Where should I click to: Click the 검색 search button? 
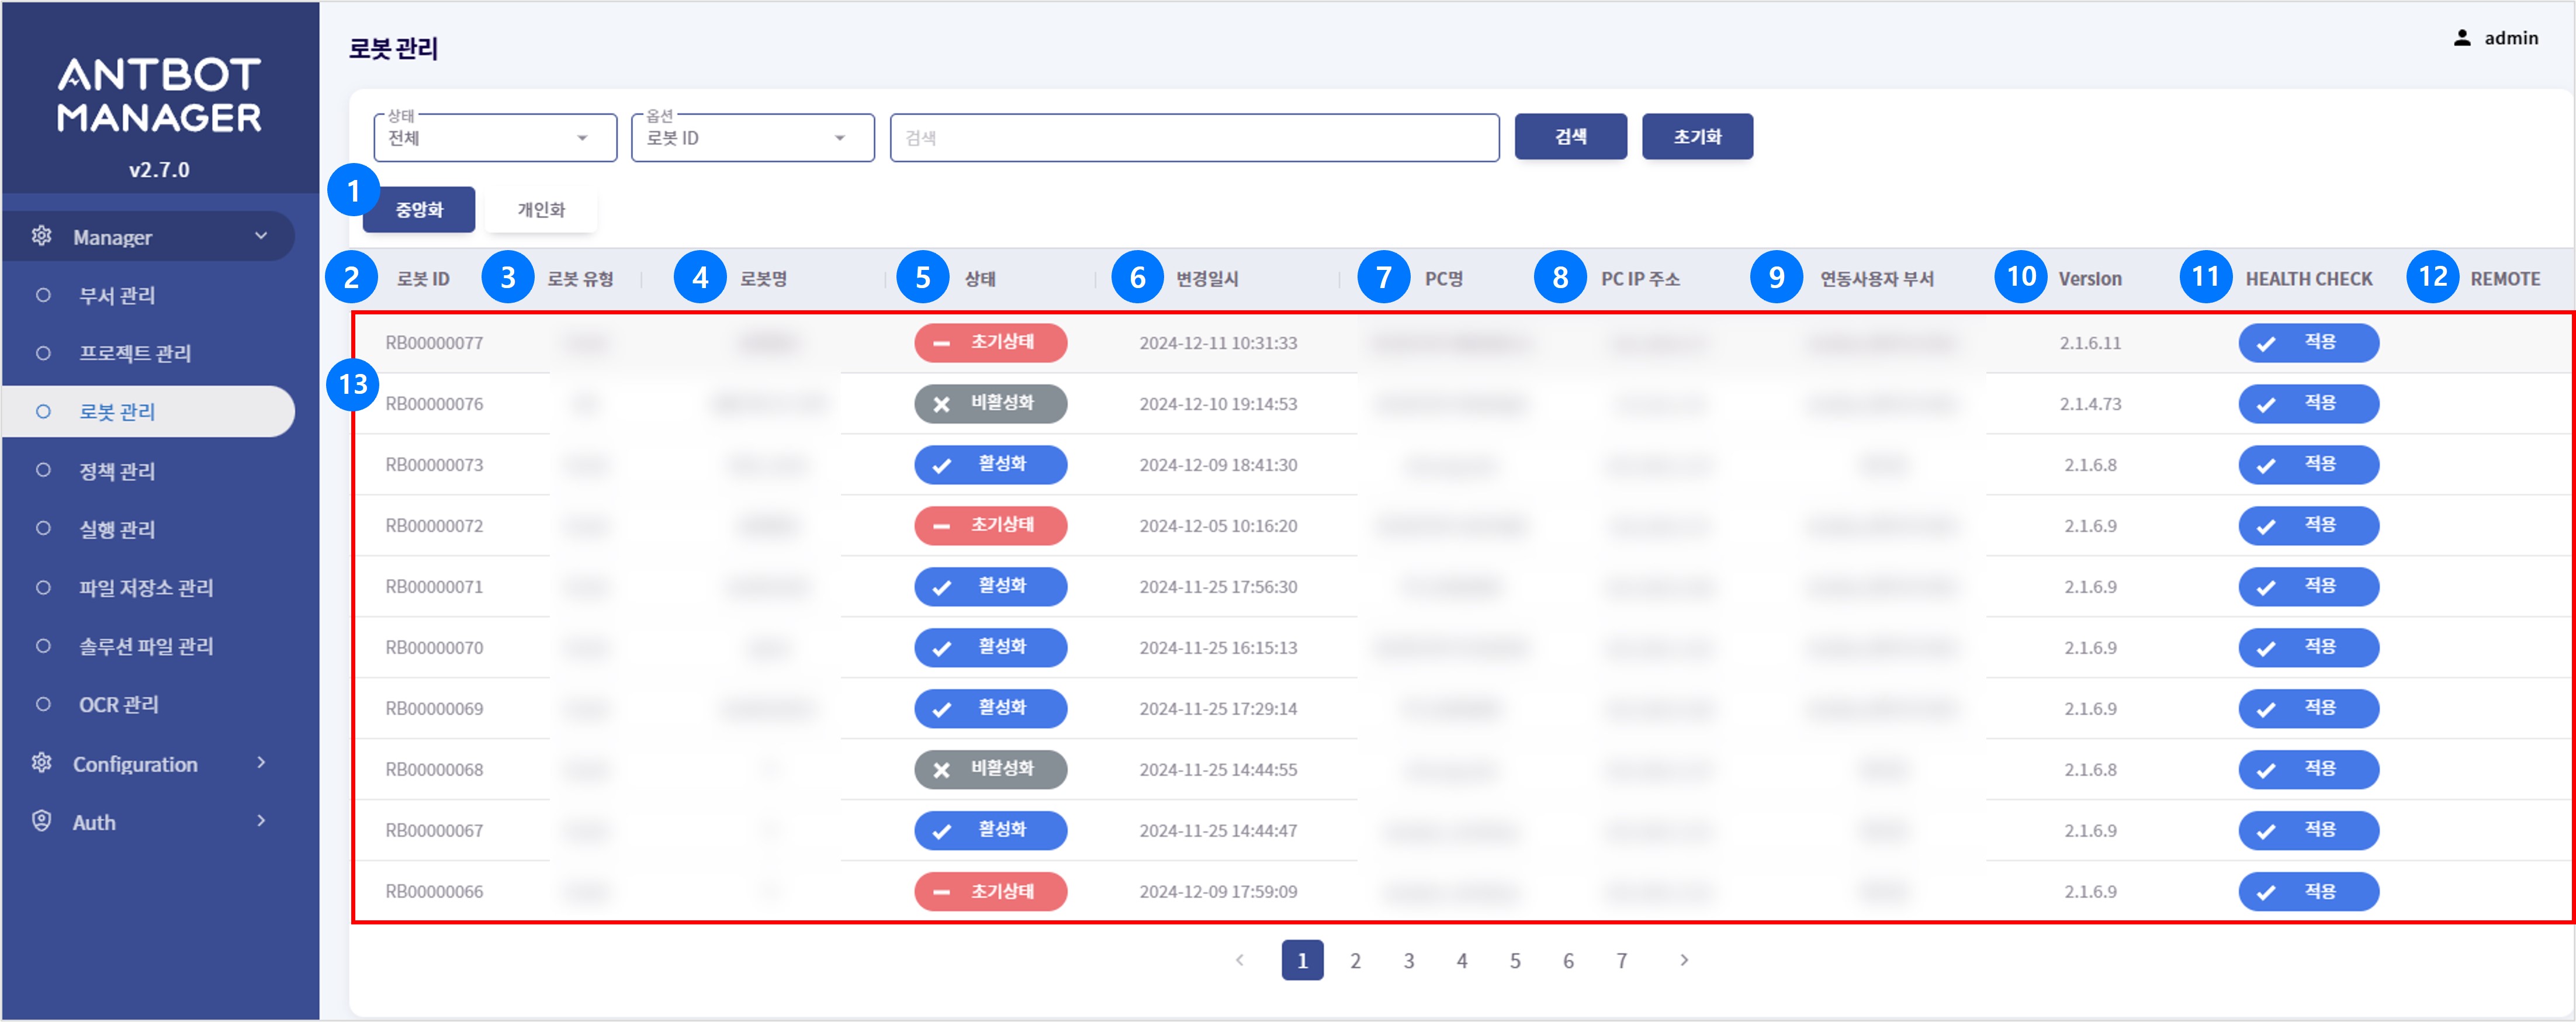[x=1570, y=136]
